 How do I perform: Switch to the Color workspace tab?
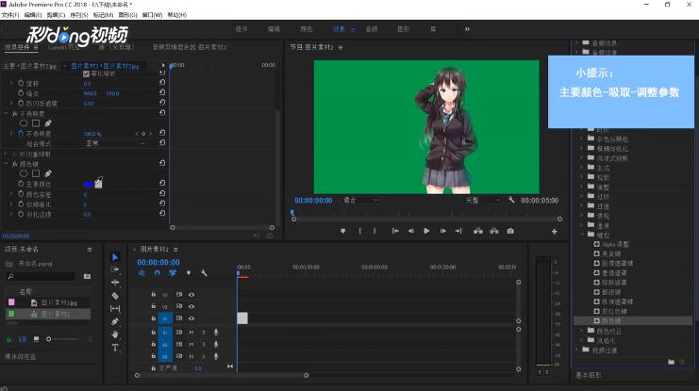pyautogui.click(x=306, y=29)
